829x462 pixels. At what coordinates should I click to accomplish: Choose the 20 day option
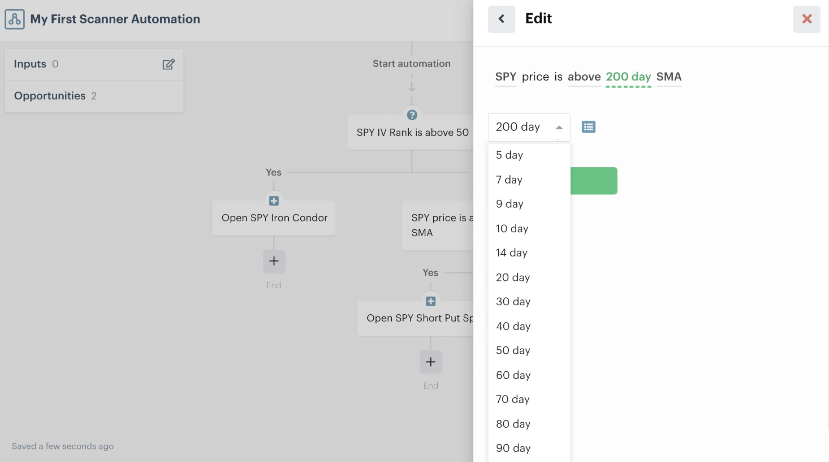pyautogui.click(x=529, y=278)
